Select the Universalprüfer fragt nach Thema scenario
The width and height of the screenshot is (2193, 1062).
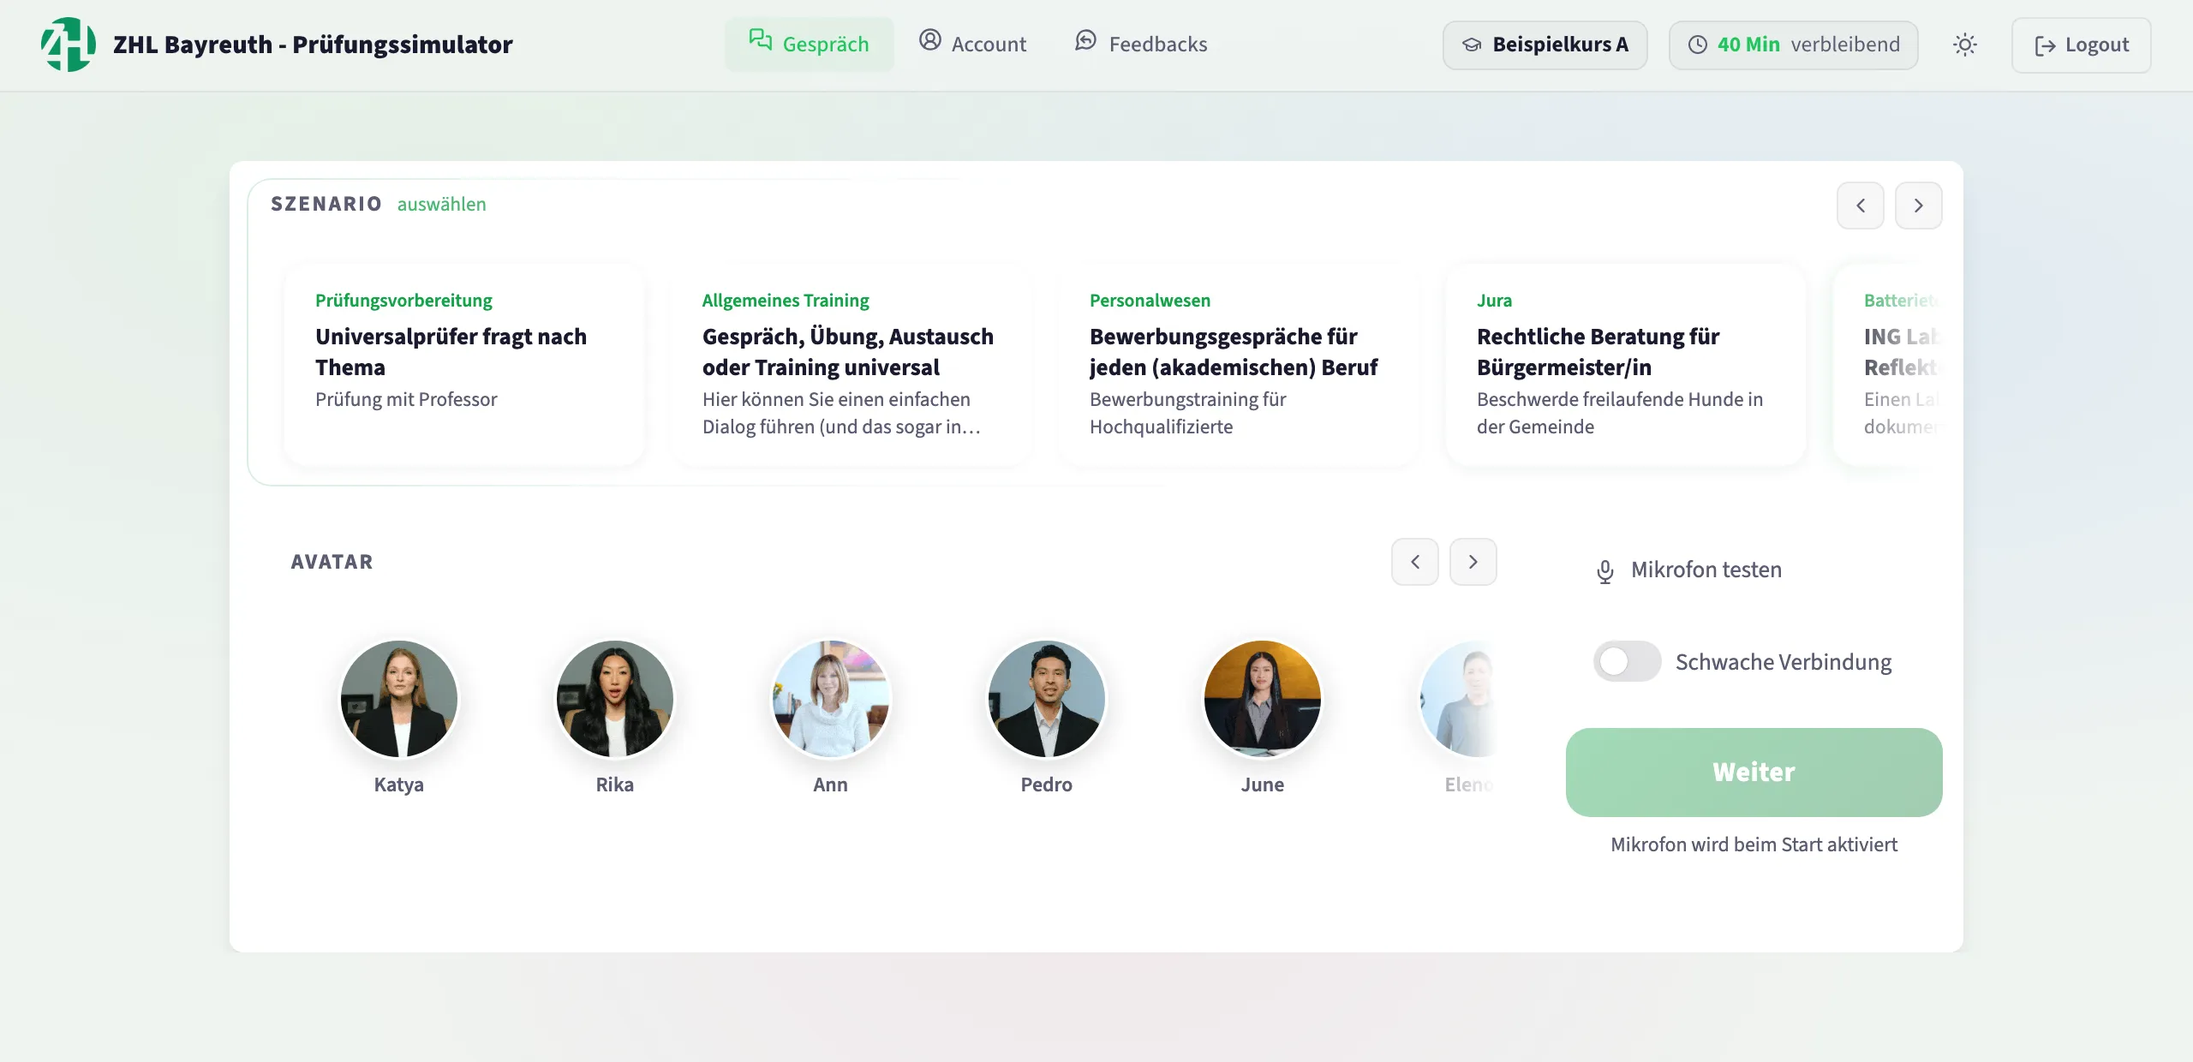(x=463, y=366)
